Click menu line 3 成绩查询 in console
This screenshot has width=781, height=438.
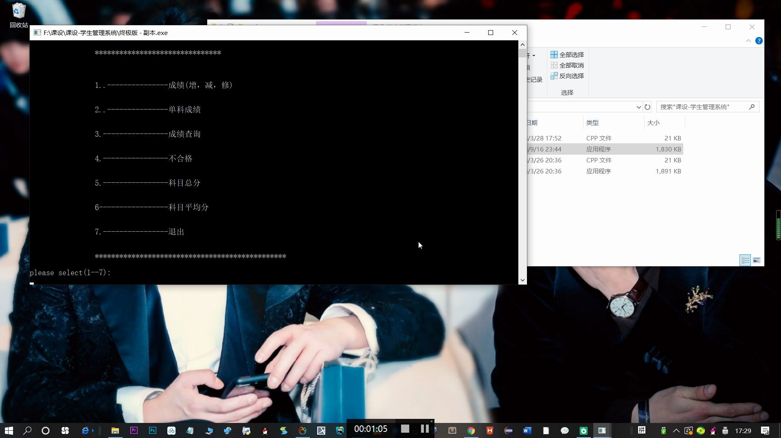pyautogui.click(x=147, y=134)
